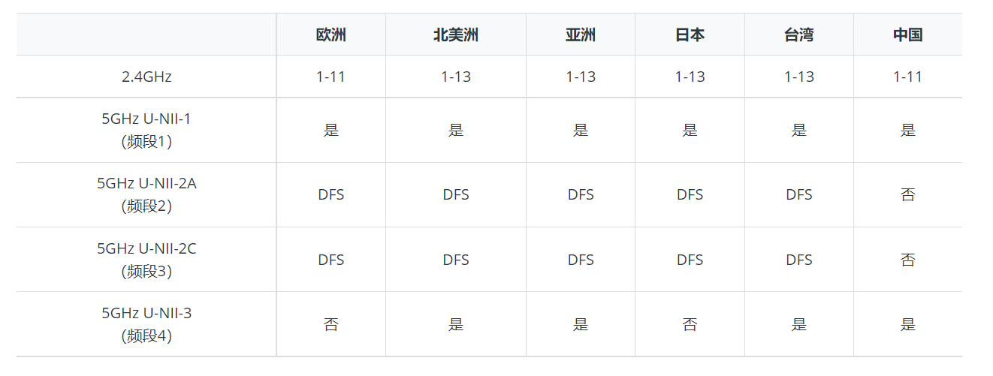
Task: Select the U-NII-3 否 cell for 欧洲
Action: (330, 324)
